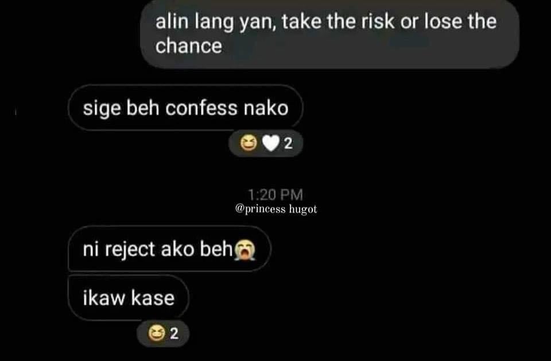551x361 pixels.
Task: Click the word 'confess' in the reply
Action: point(201,107)
